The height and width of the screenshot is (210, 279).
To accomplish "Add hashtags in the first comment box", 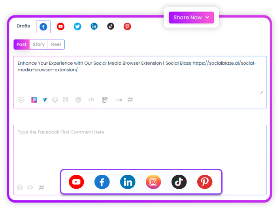I will coord(41,187).
